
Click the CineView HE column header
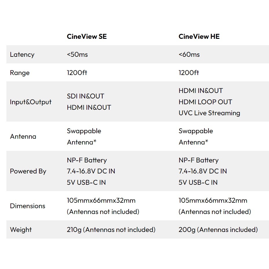199,36
